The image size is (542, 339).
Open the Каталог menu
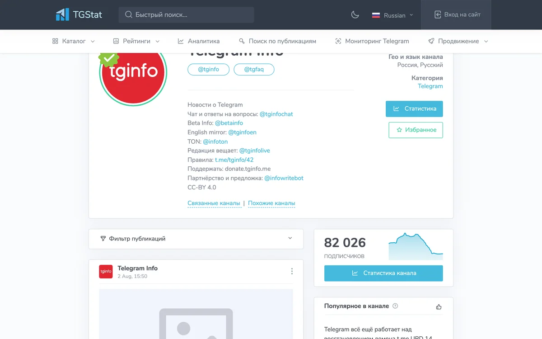point(74,41)
